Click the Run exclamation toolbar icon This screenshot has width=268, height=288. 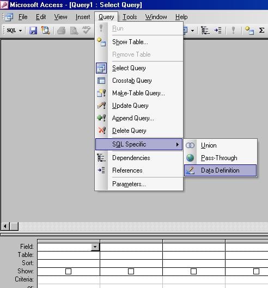point(233,30)
